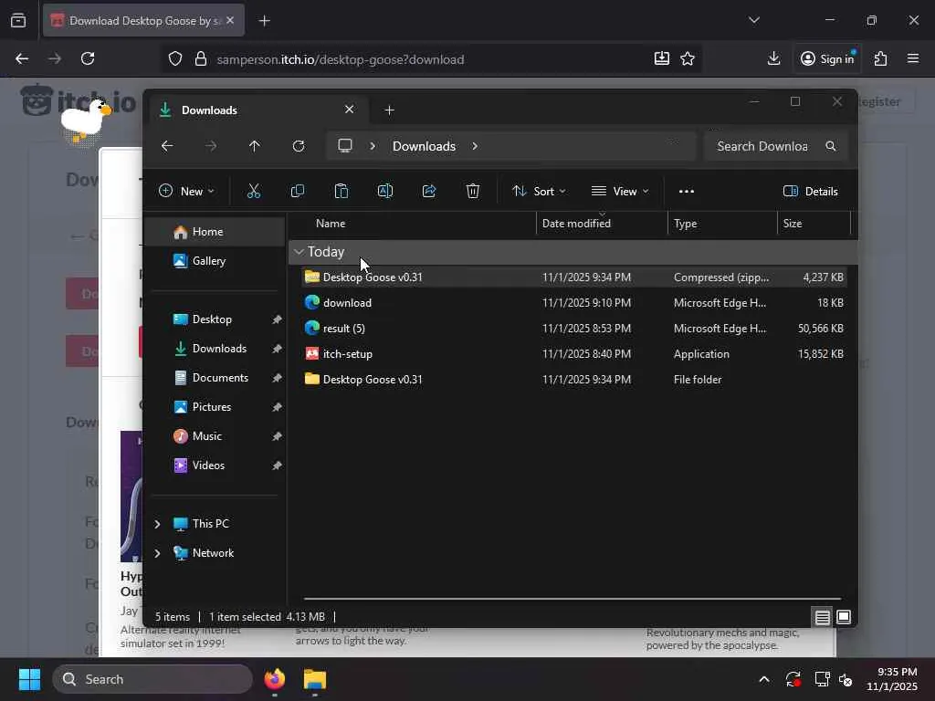Switch to large thumbnails view icon in status bar
935x701 pixels.
click(843, 617)
